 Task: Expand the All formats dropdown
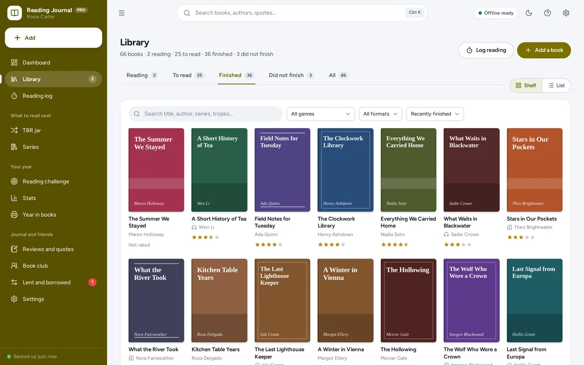pyautogui.click(x=380, y=114)
